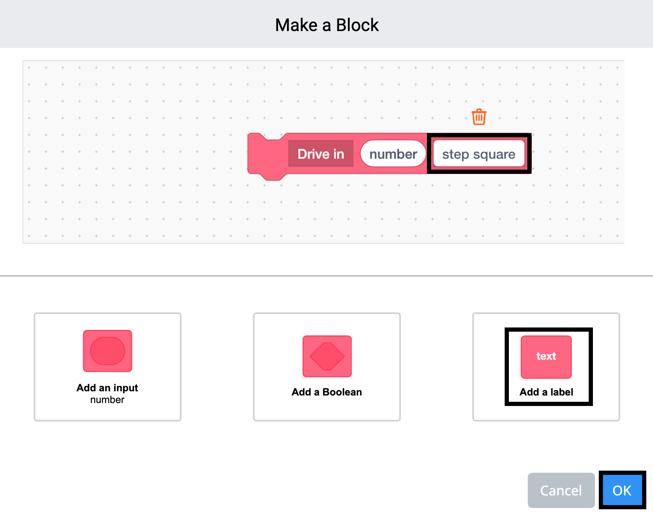The height and width of the screenshot is (529, 653).
Task: Click the Add a Boolean card
Action: pyautogui.click(x=326, y=367)
